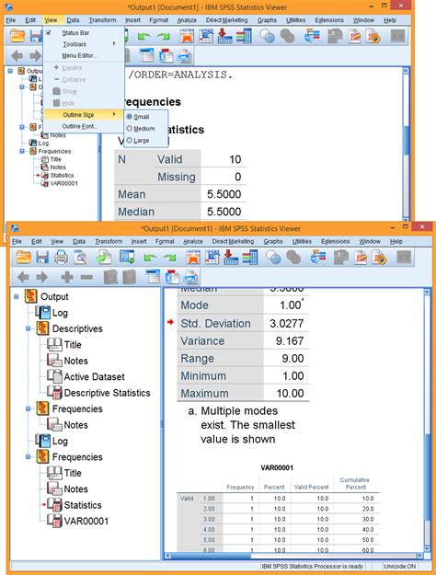
Task: Click Insert Heading icon in bottom window
Action: coord(152,277)
